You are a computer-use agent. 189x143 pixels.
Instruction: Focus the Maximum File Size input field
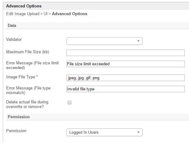(x=125, y=53)
